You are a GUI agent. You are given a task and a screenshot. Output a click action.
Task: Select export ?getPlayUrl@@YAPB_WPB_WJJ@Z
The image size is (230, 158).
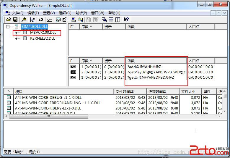(156, 72)
